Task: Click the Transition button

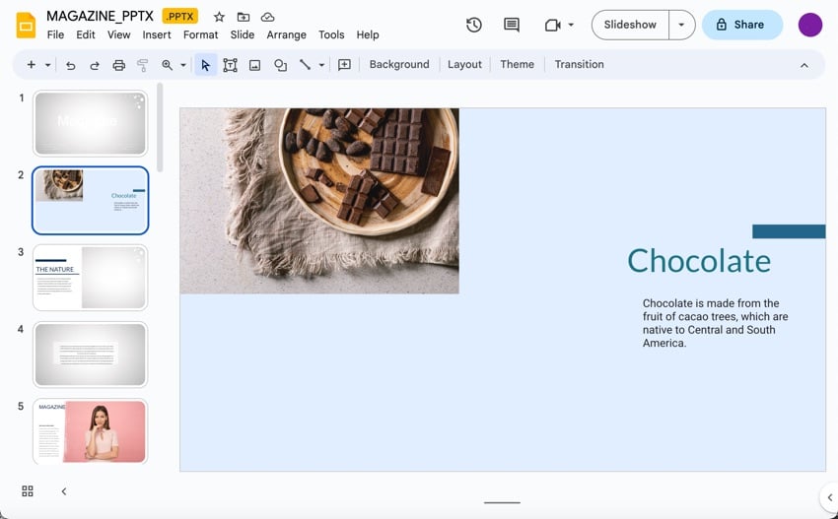Action: [579, 65]
